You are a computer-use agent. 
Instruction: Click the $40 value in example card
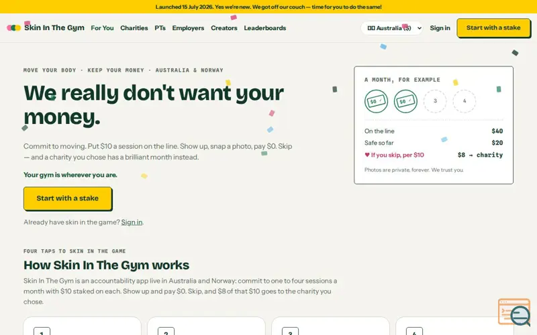tap(497, 131)
